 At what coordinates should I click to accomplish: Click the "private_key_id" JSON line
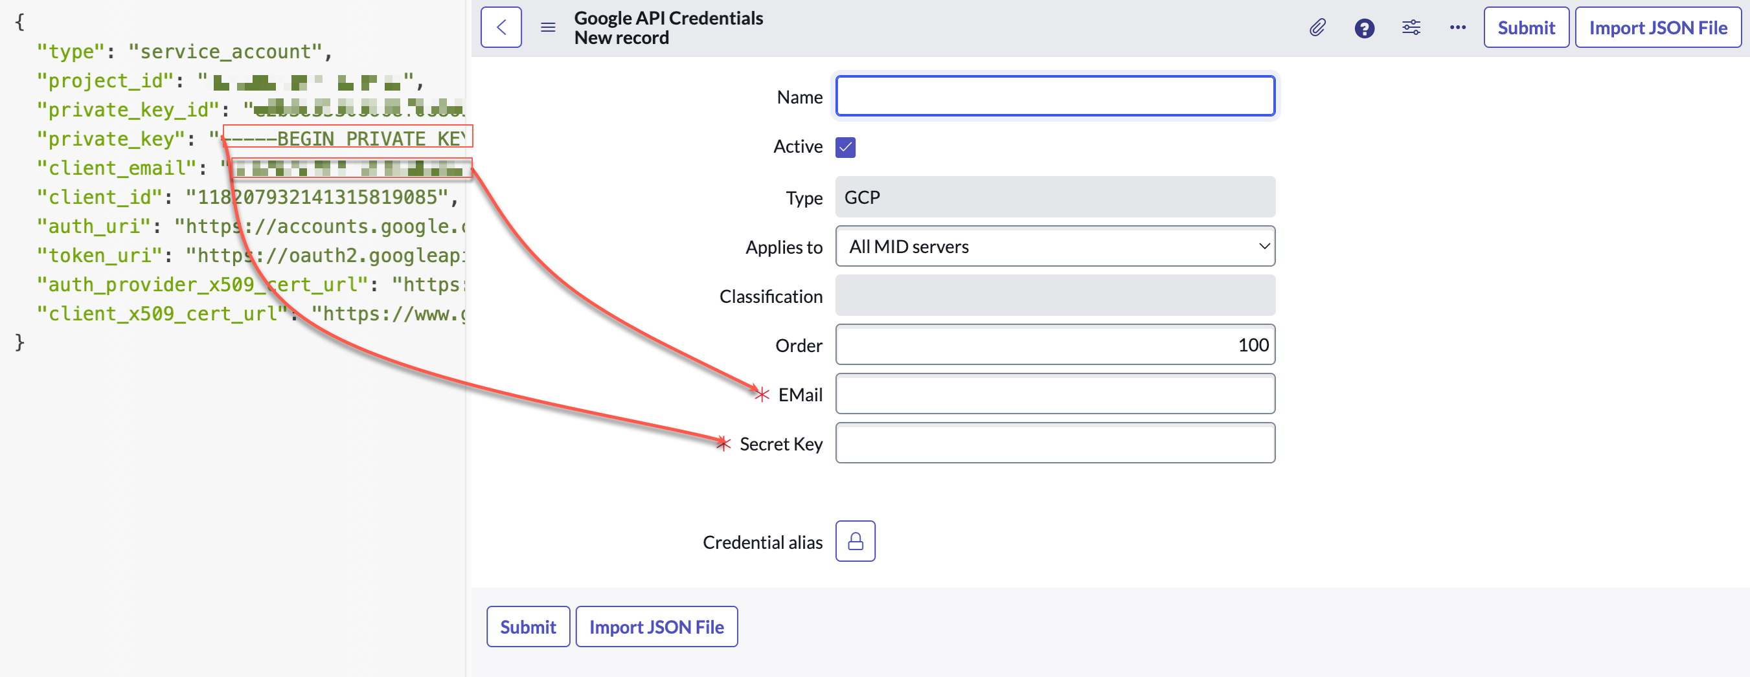251,110
